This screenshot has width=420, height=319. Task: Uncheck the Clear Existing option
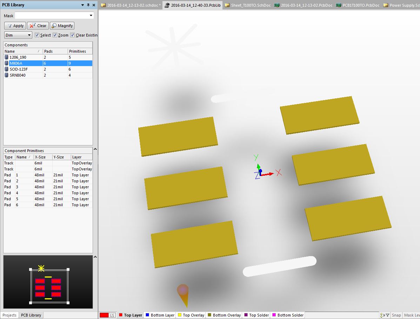73,35
